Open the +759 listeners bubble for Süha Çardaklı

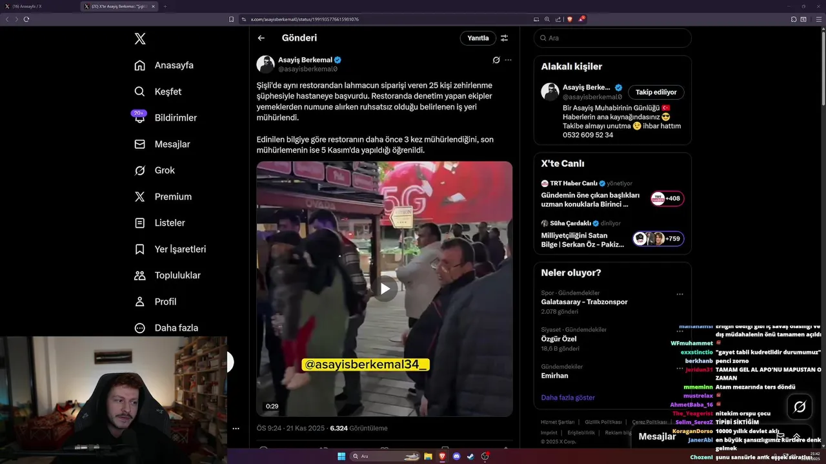pyautogui.click(x=658, y=238)
